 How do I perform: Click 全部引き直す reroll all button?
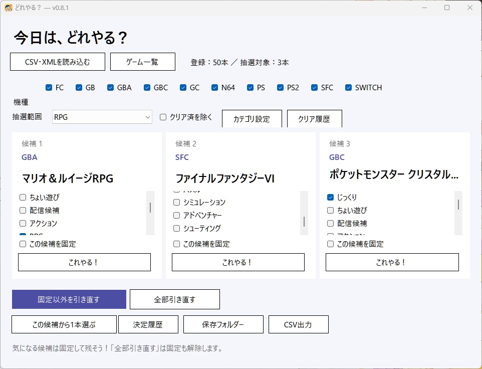pos(174,299)
